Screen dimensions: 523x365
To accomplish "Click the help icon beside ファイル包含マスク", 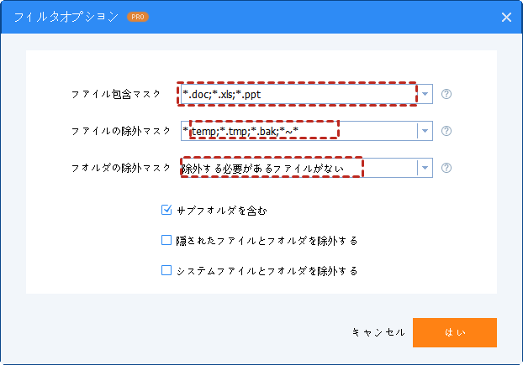I will tap(446, 94).
